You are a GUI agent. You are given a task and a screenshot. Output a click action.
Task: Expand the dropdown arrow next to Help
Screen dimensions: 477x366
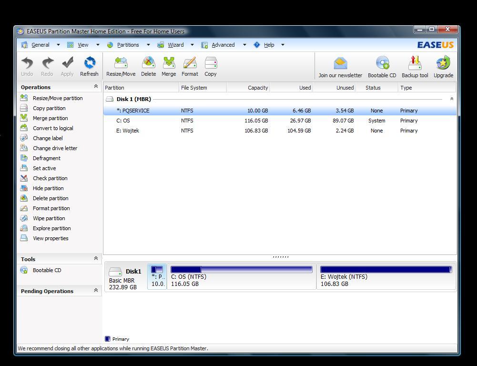point(283,45)
